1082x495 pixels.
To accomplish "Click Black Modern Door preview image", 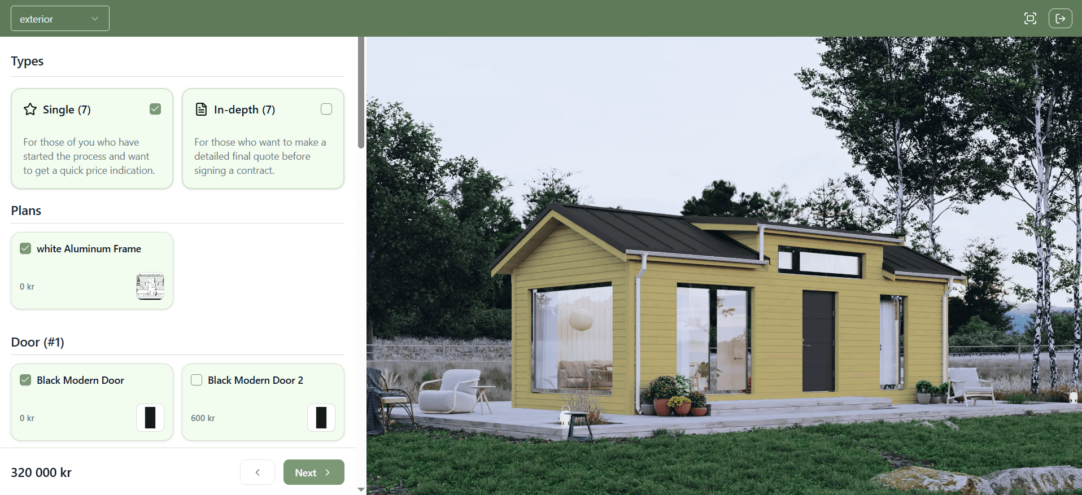I will tap(150, 418).
